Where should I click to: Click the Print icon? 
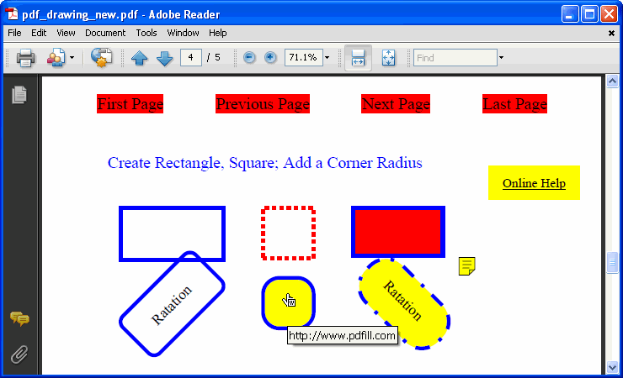25,58
